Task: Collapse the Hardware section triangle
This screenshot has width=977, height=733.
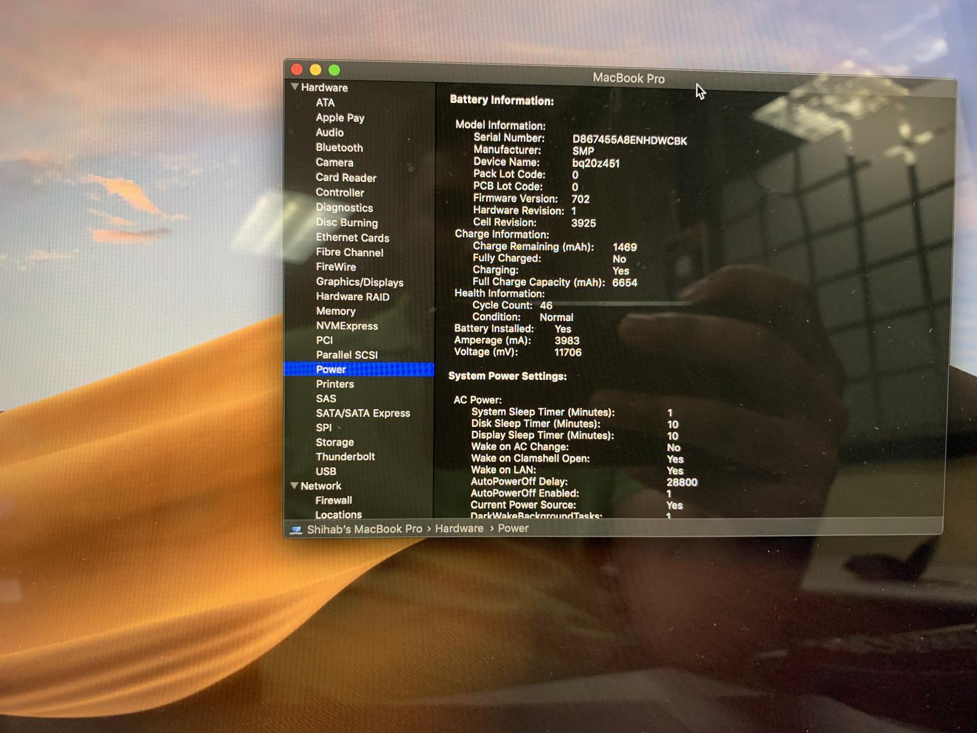Action: click(x=294, y=87)
